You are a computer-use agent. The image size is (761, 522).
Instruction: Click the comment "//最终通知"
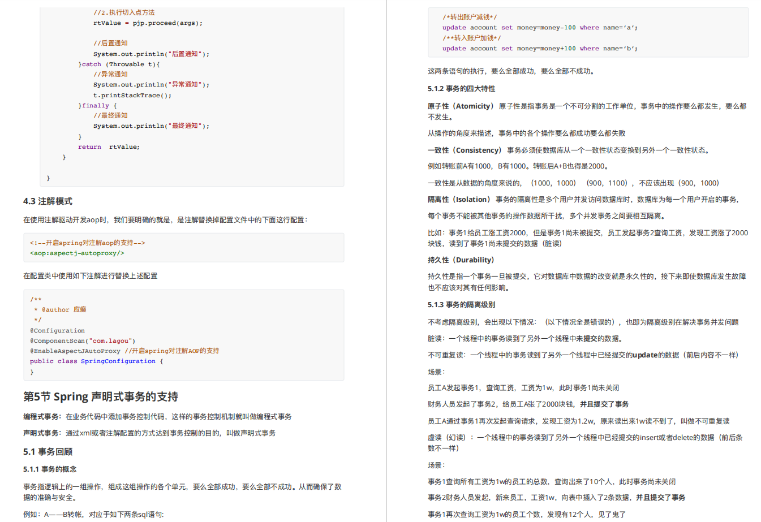pos(110,115)
